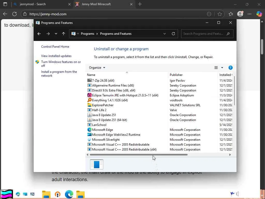Viewport: 265px width, 199px height.
Task: Open Install a program from the network
Action: (x=59, y=74)
